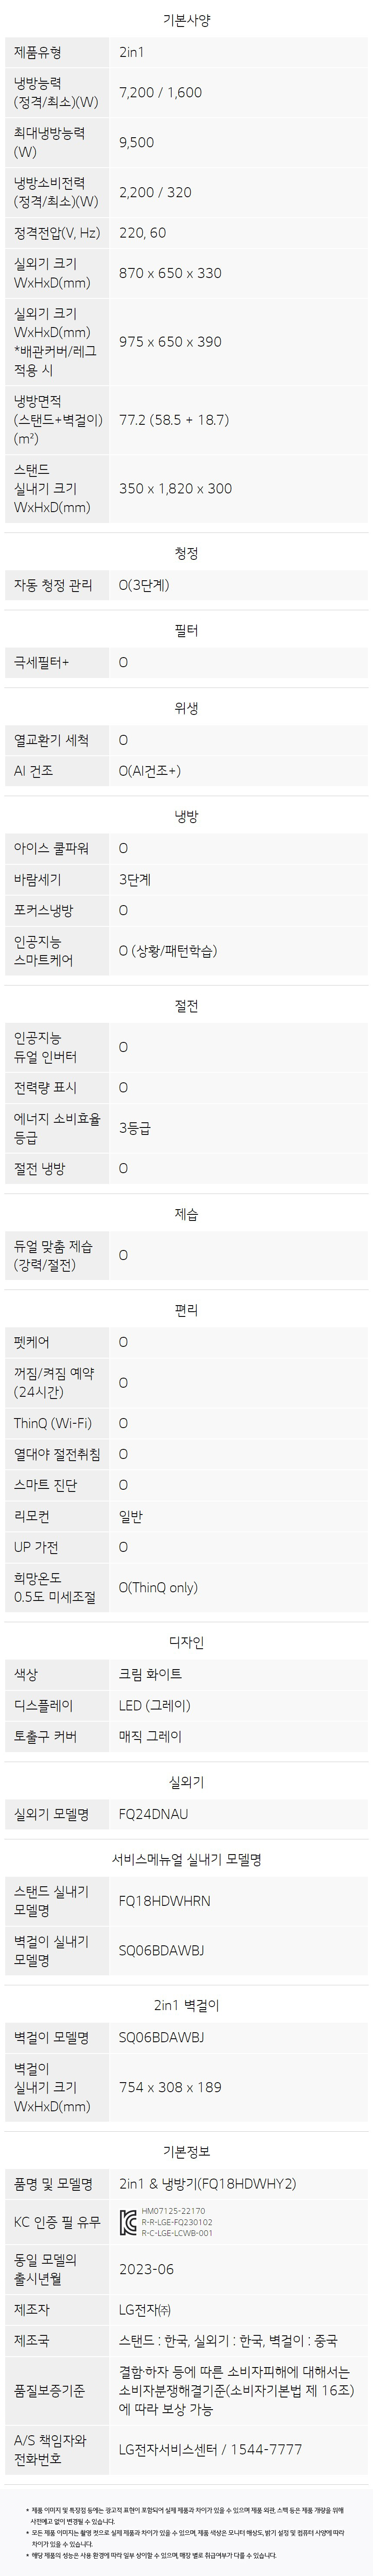This screenshot has width=373, height=2576.
Task: Click the manufacturer name LG전자㈜
Action: coord(144,2310)
